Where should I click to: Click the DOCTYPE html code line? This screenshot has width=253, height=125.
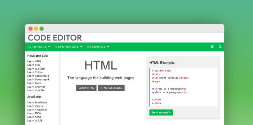click(x=162, y=71)
